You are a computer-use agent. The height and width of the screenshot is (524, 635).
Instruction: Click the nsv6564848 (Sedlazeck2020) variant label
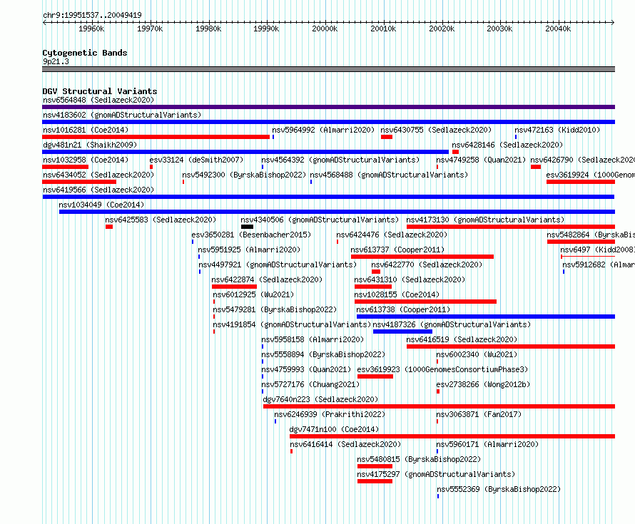(x=98, y=100)
